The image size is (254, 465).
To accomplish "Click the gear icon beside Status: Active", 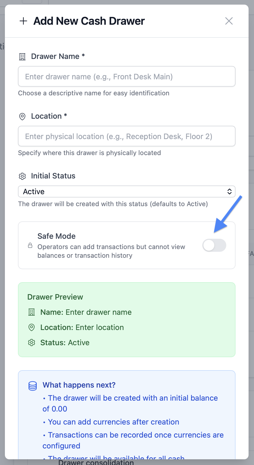I will (x=32, y=343).
